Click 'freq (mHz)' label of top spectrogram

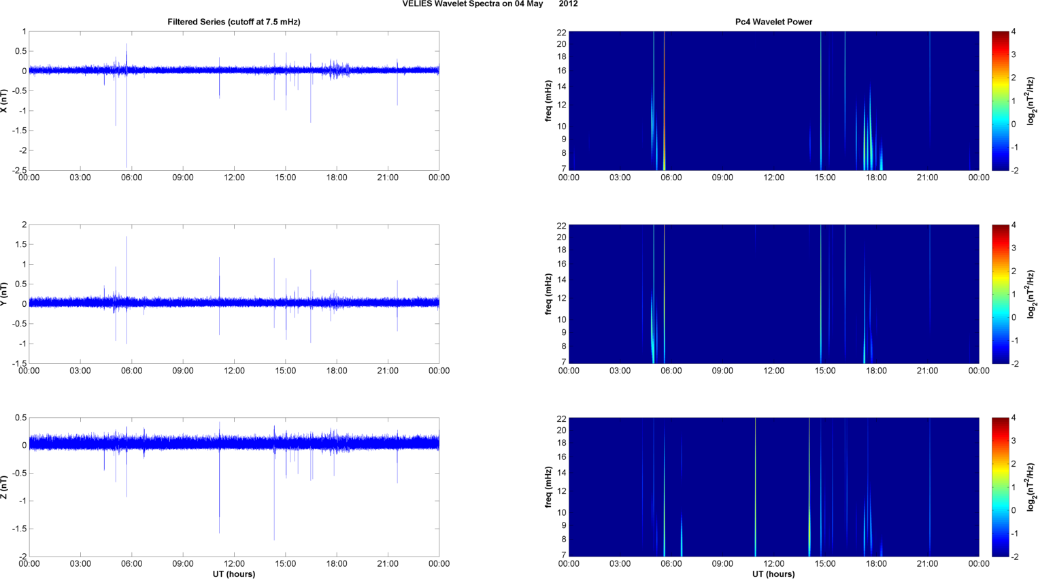(x=548, y=101)
